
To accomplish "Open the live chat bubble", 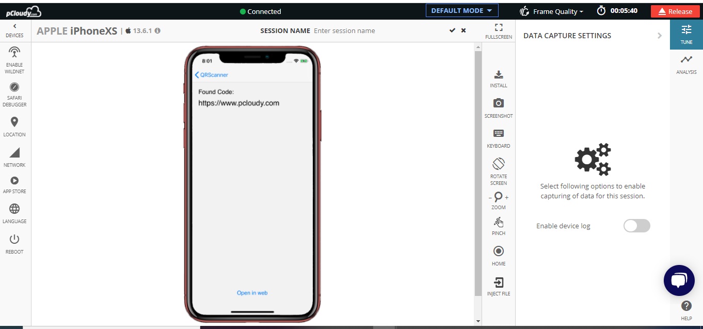I will click(679, 280).
